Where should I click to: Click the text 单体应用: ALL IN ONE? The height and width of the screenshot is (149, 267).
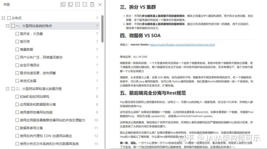[133, 57]
